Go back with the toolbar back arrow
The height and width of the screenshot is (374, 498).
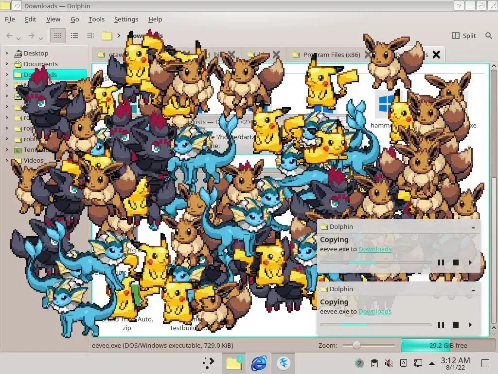click(9, 36)
